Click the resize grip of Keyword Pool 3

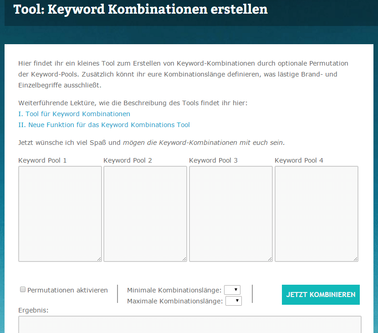(270, 259)
